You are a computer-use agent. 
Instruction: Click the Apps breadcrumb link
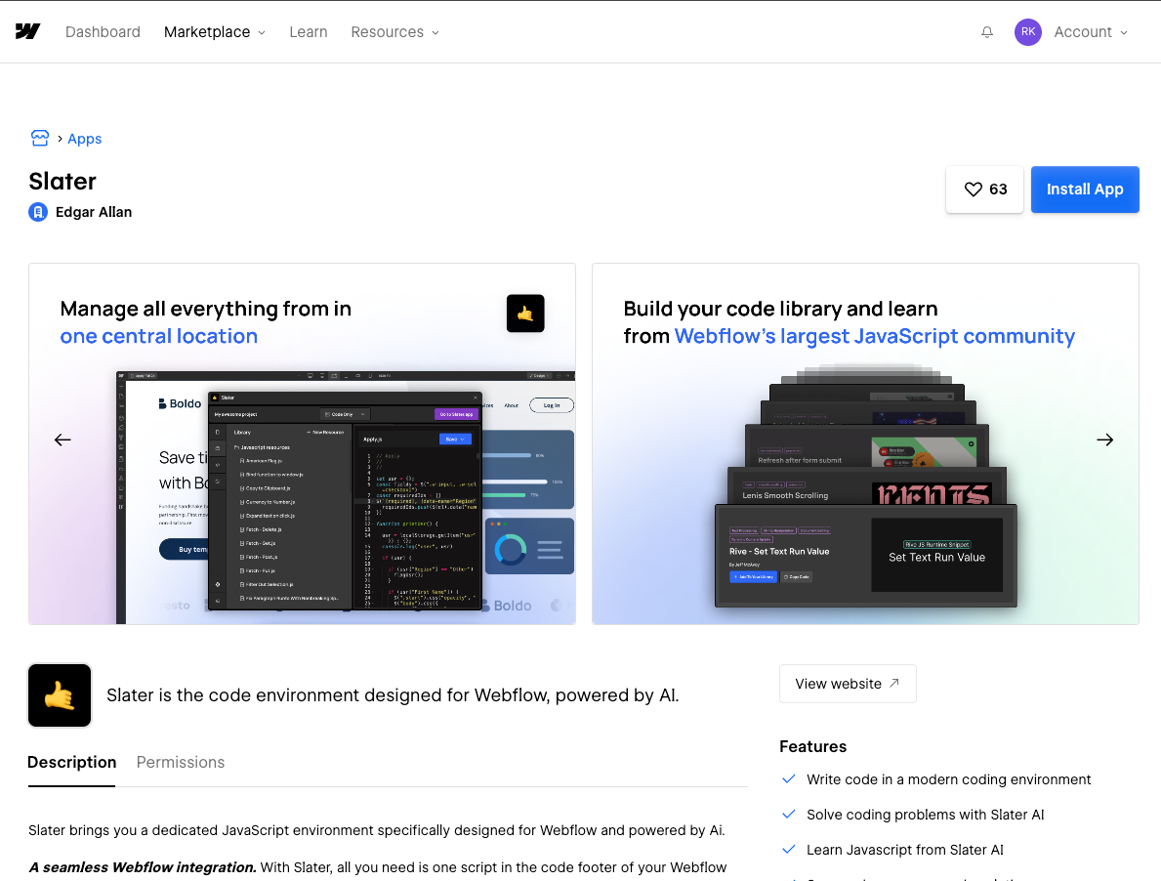point(84,139)
